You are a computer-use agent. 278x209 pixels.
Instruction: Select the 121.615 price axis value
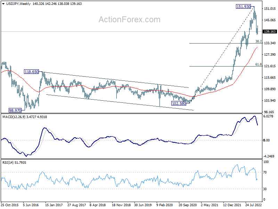click(270, 66)
